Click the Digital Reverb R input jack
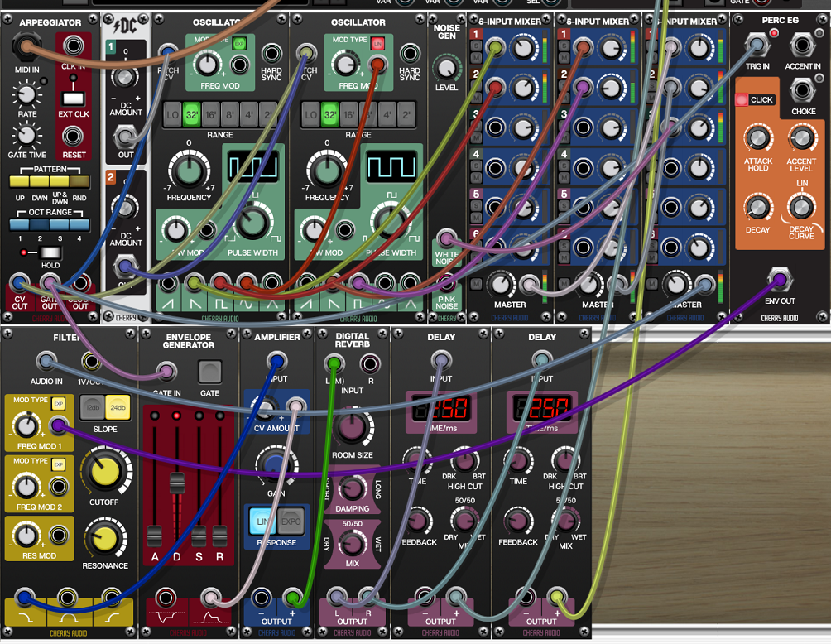 [369, 363]
